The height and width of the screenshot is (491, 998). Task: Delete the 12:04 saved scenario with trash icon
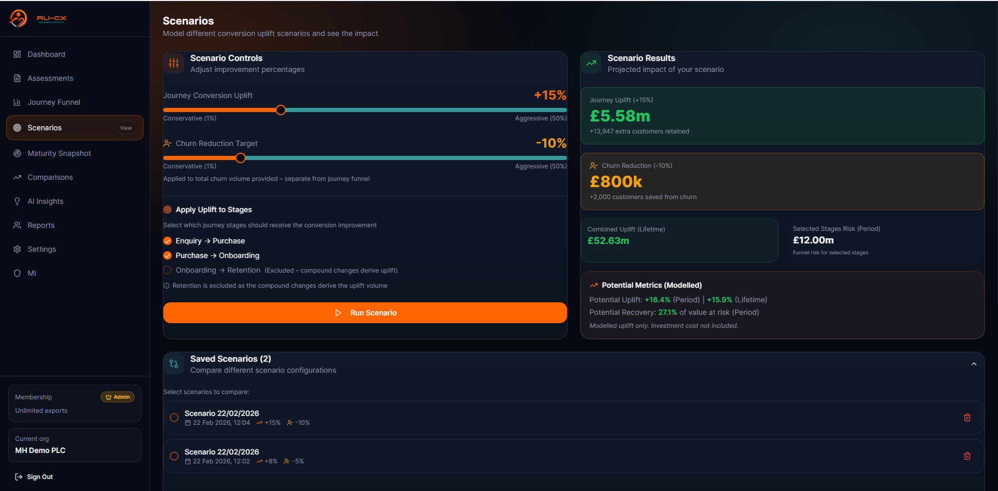click(967, 417)
